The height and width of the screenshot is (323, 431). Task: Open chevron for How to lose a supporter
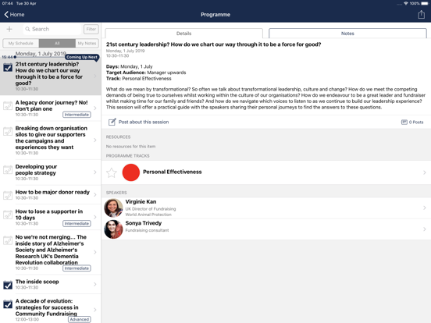click(95, 217)
